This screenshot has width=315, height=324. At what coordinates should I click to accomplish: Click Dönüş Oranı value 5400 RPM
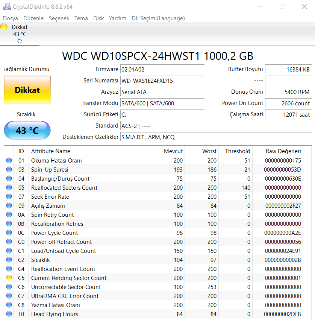[288, 92]
